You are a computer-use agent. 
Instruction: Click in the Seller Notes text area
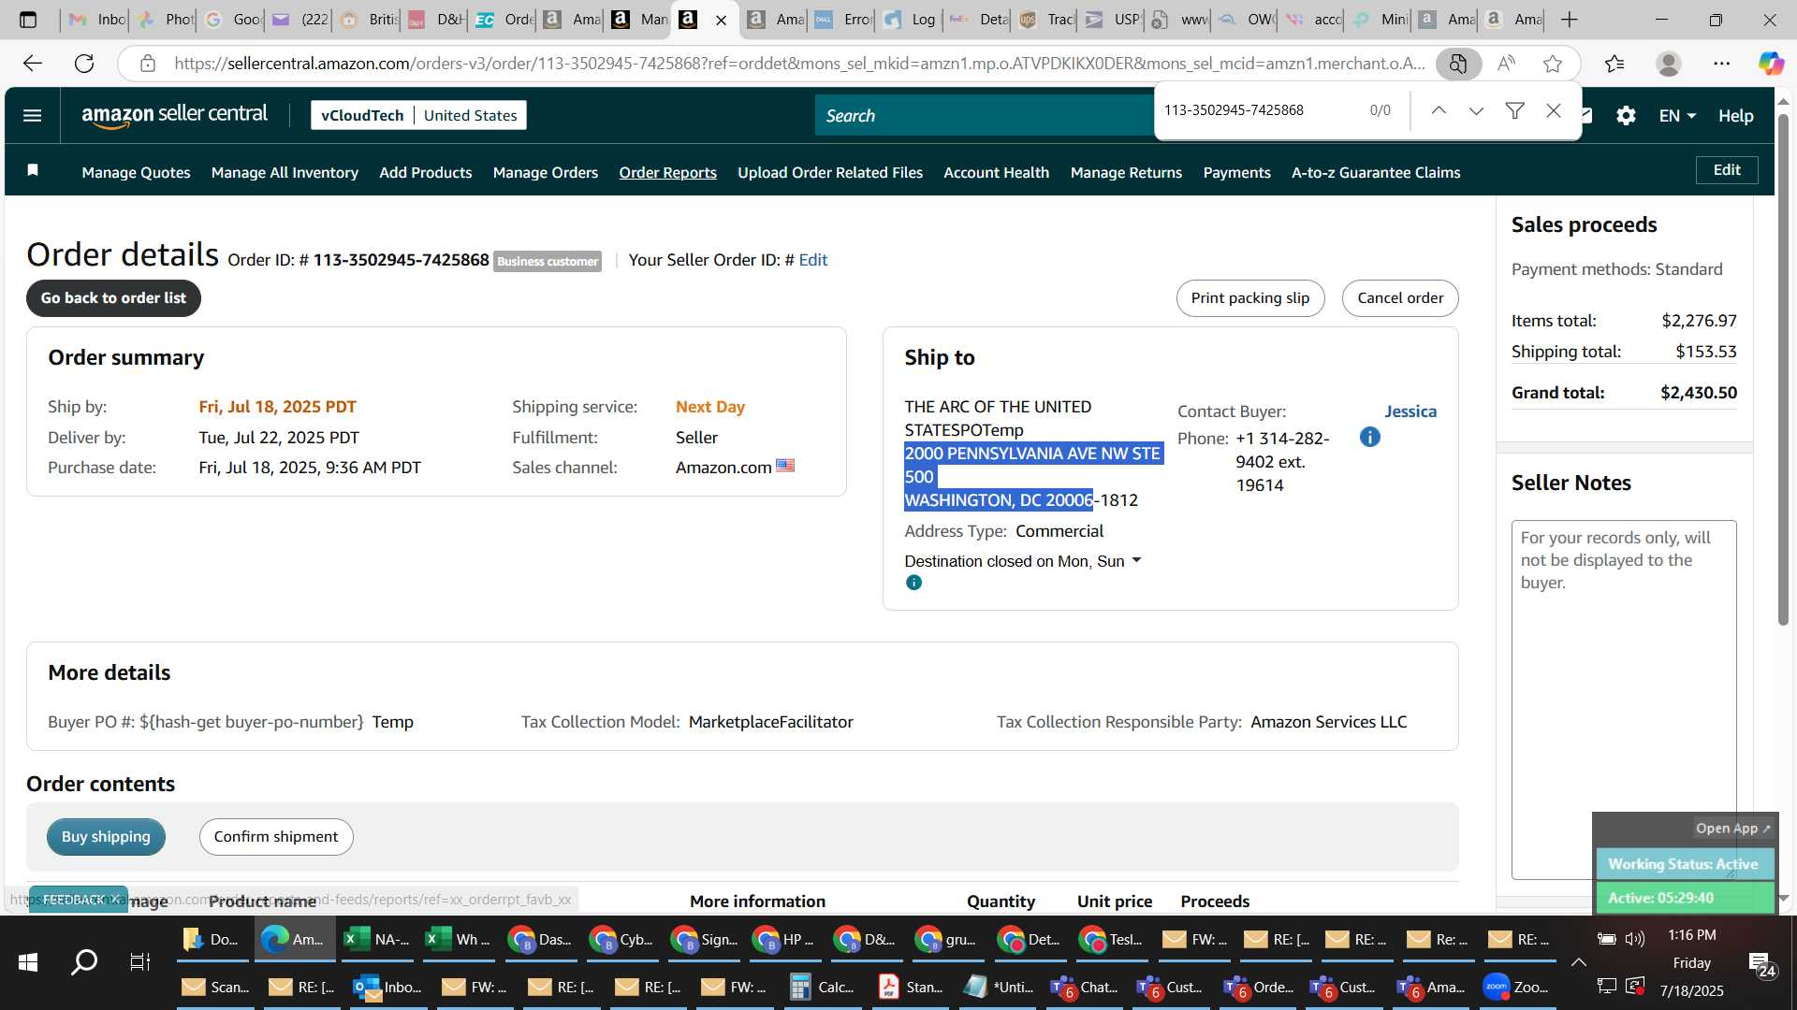[x=1624, y=700]
